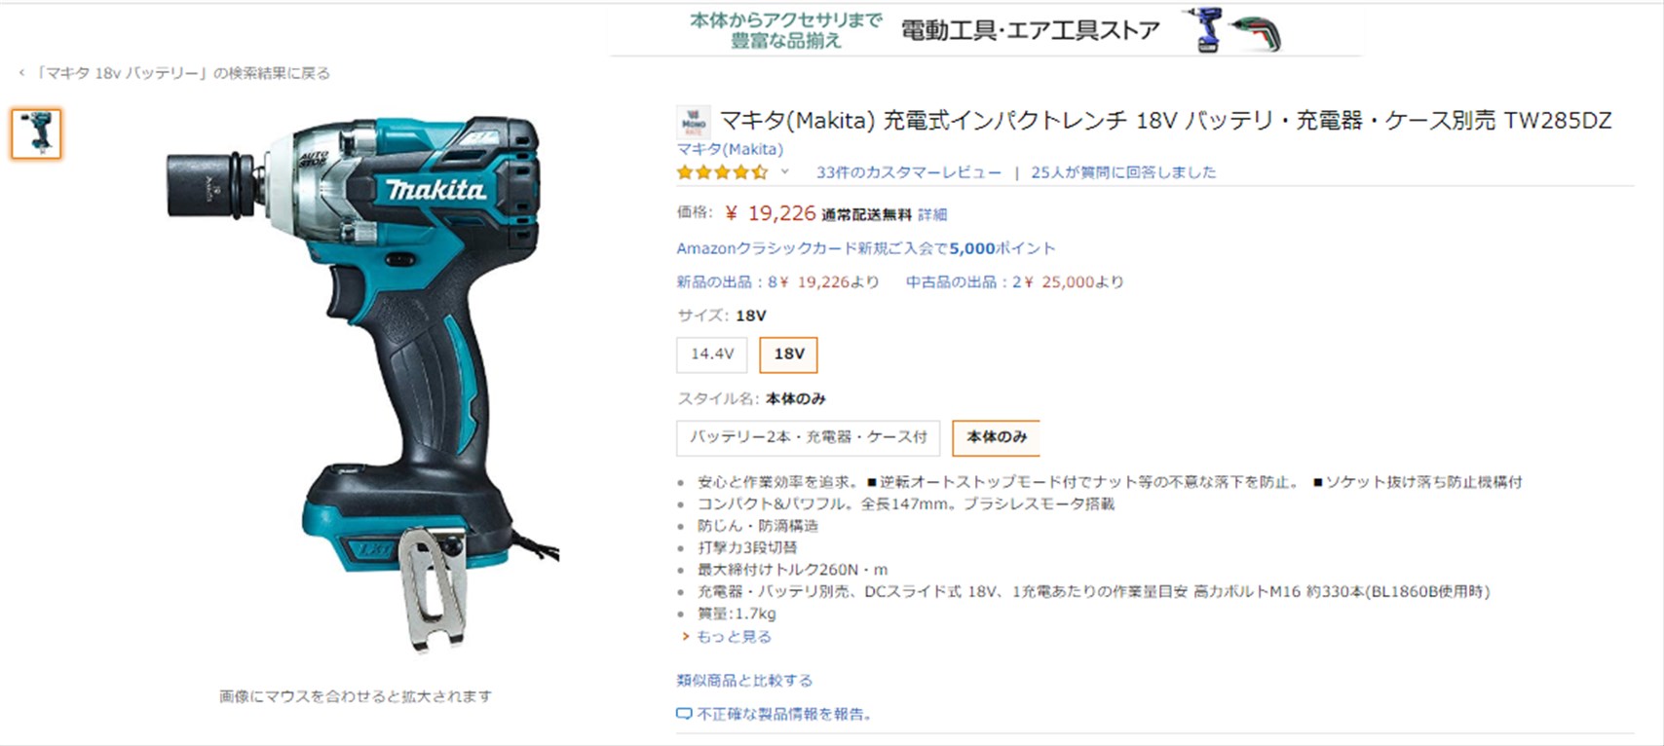The image size is (1664, 746).
Task: Select the 18V size option
Action: click(x=788, y=354)
